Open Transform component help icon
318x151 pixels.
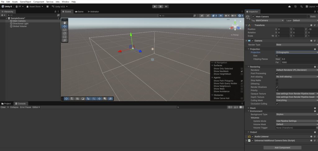pos(311,25)
